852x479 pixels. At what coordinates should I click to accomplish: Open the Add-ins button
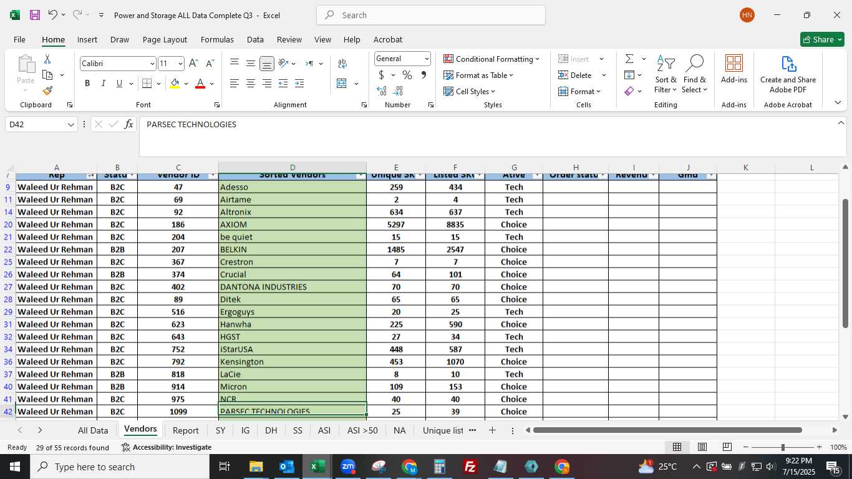coord(734,69)
